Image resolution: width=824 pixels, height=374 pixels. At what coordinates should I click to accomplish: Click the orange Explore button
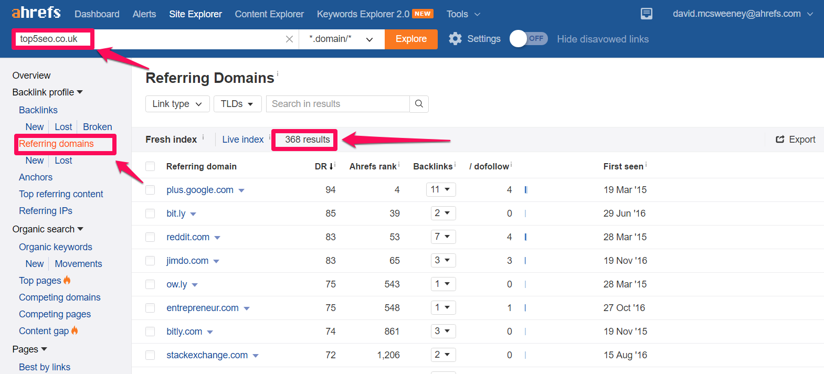click(x=411, y=39)
